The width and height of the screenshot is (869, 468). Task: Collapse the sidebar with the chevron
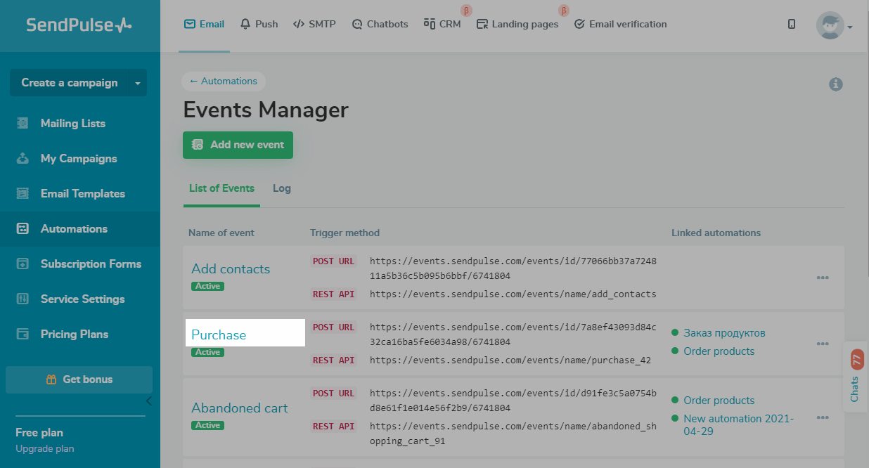148,401
